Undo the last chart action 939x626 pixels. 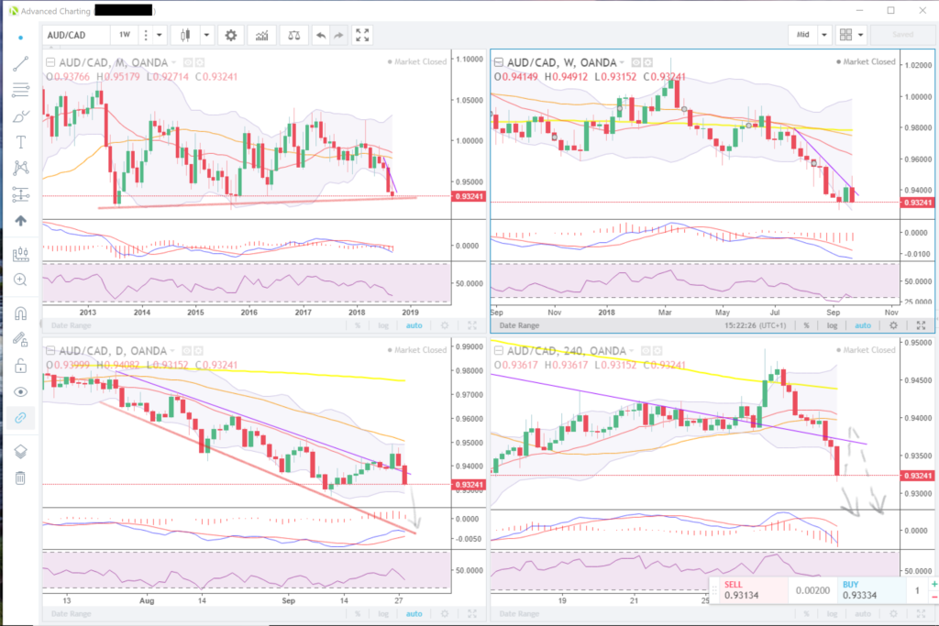coord(320,35)
